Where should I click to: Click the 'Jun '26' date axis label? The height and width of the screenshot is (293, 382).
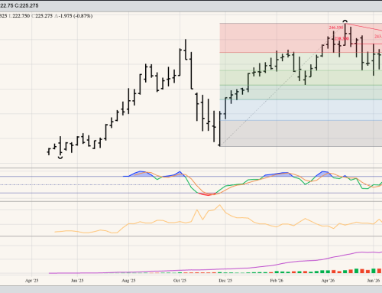click(374, 281)
